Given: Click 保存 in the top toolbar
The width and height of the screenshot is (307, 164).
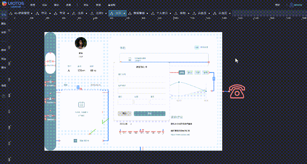Looking at the screenshot, I should click(45, 5).
